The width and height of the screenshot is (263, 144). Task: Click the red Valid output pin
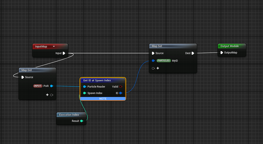(x=121, y=87)
